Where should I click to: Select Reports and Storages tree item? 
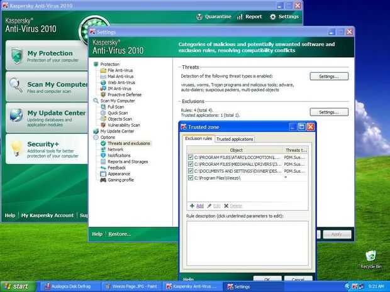(x=127, y=161)
